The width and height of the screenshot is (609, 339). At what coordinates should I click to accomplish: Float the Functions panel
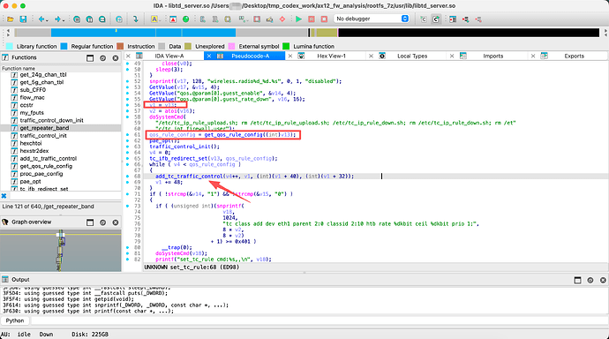tap(90, 58)
